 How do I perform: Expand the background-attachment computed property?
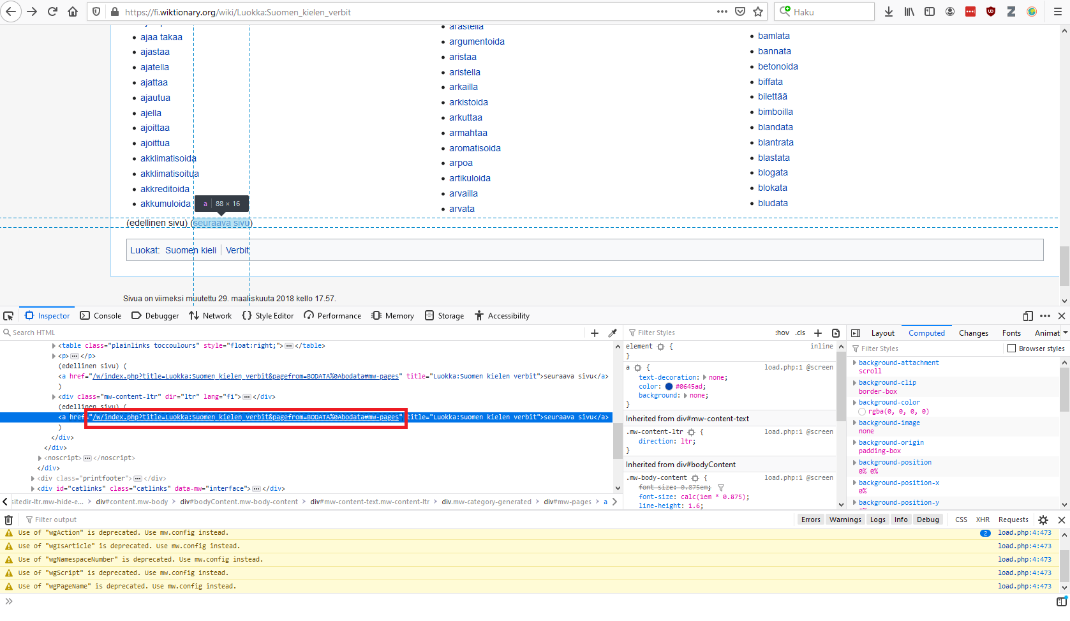point(855,363)
